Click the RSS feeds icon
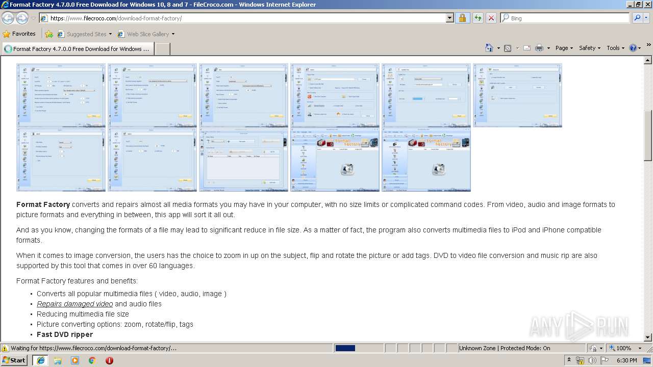Image resolution: width=653 pixels, height=367 pixels. pos(508,48)
